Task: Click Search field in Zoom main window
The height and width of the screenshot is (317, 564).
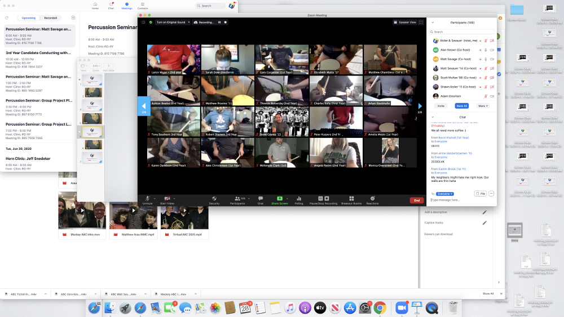Action: click(x=211, y=6)
